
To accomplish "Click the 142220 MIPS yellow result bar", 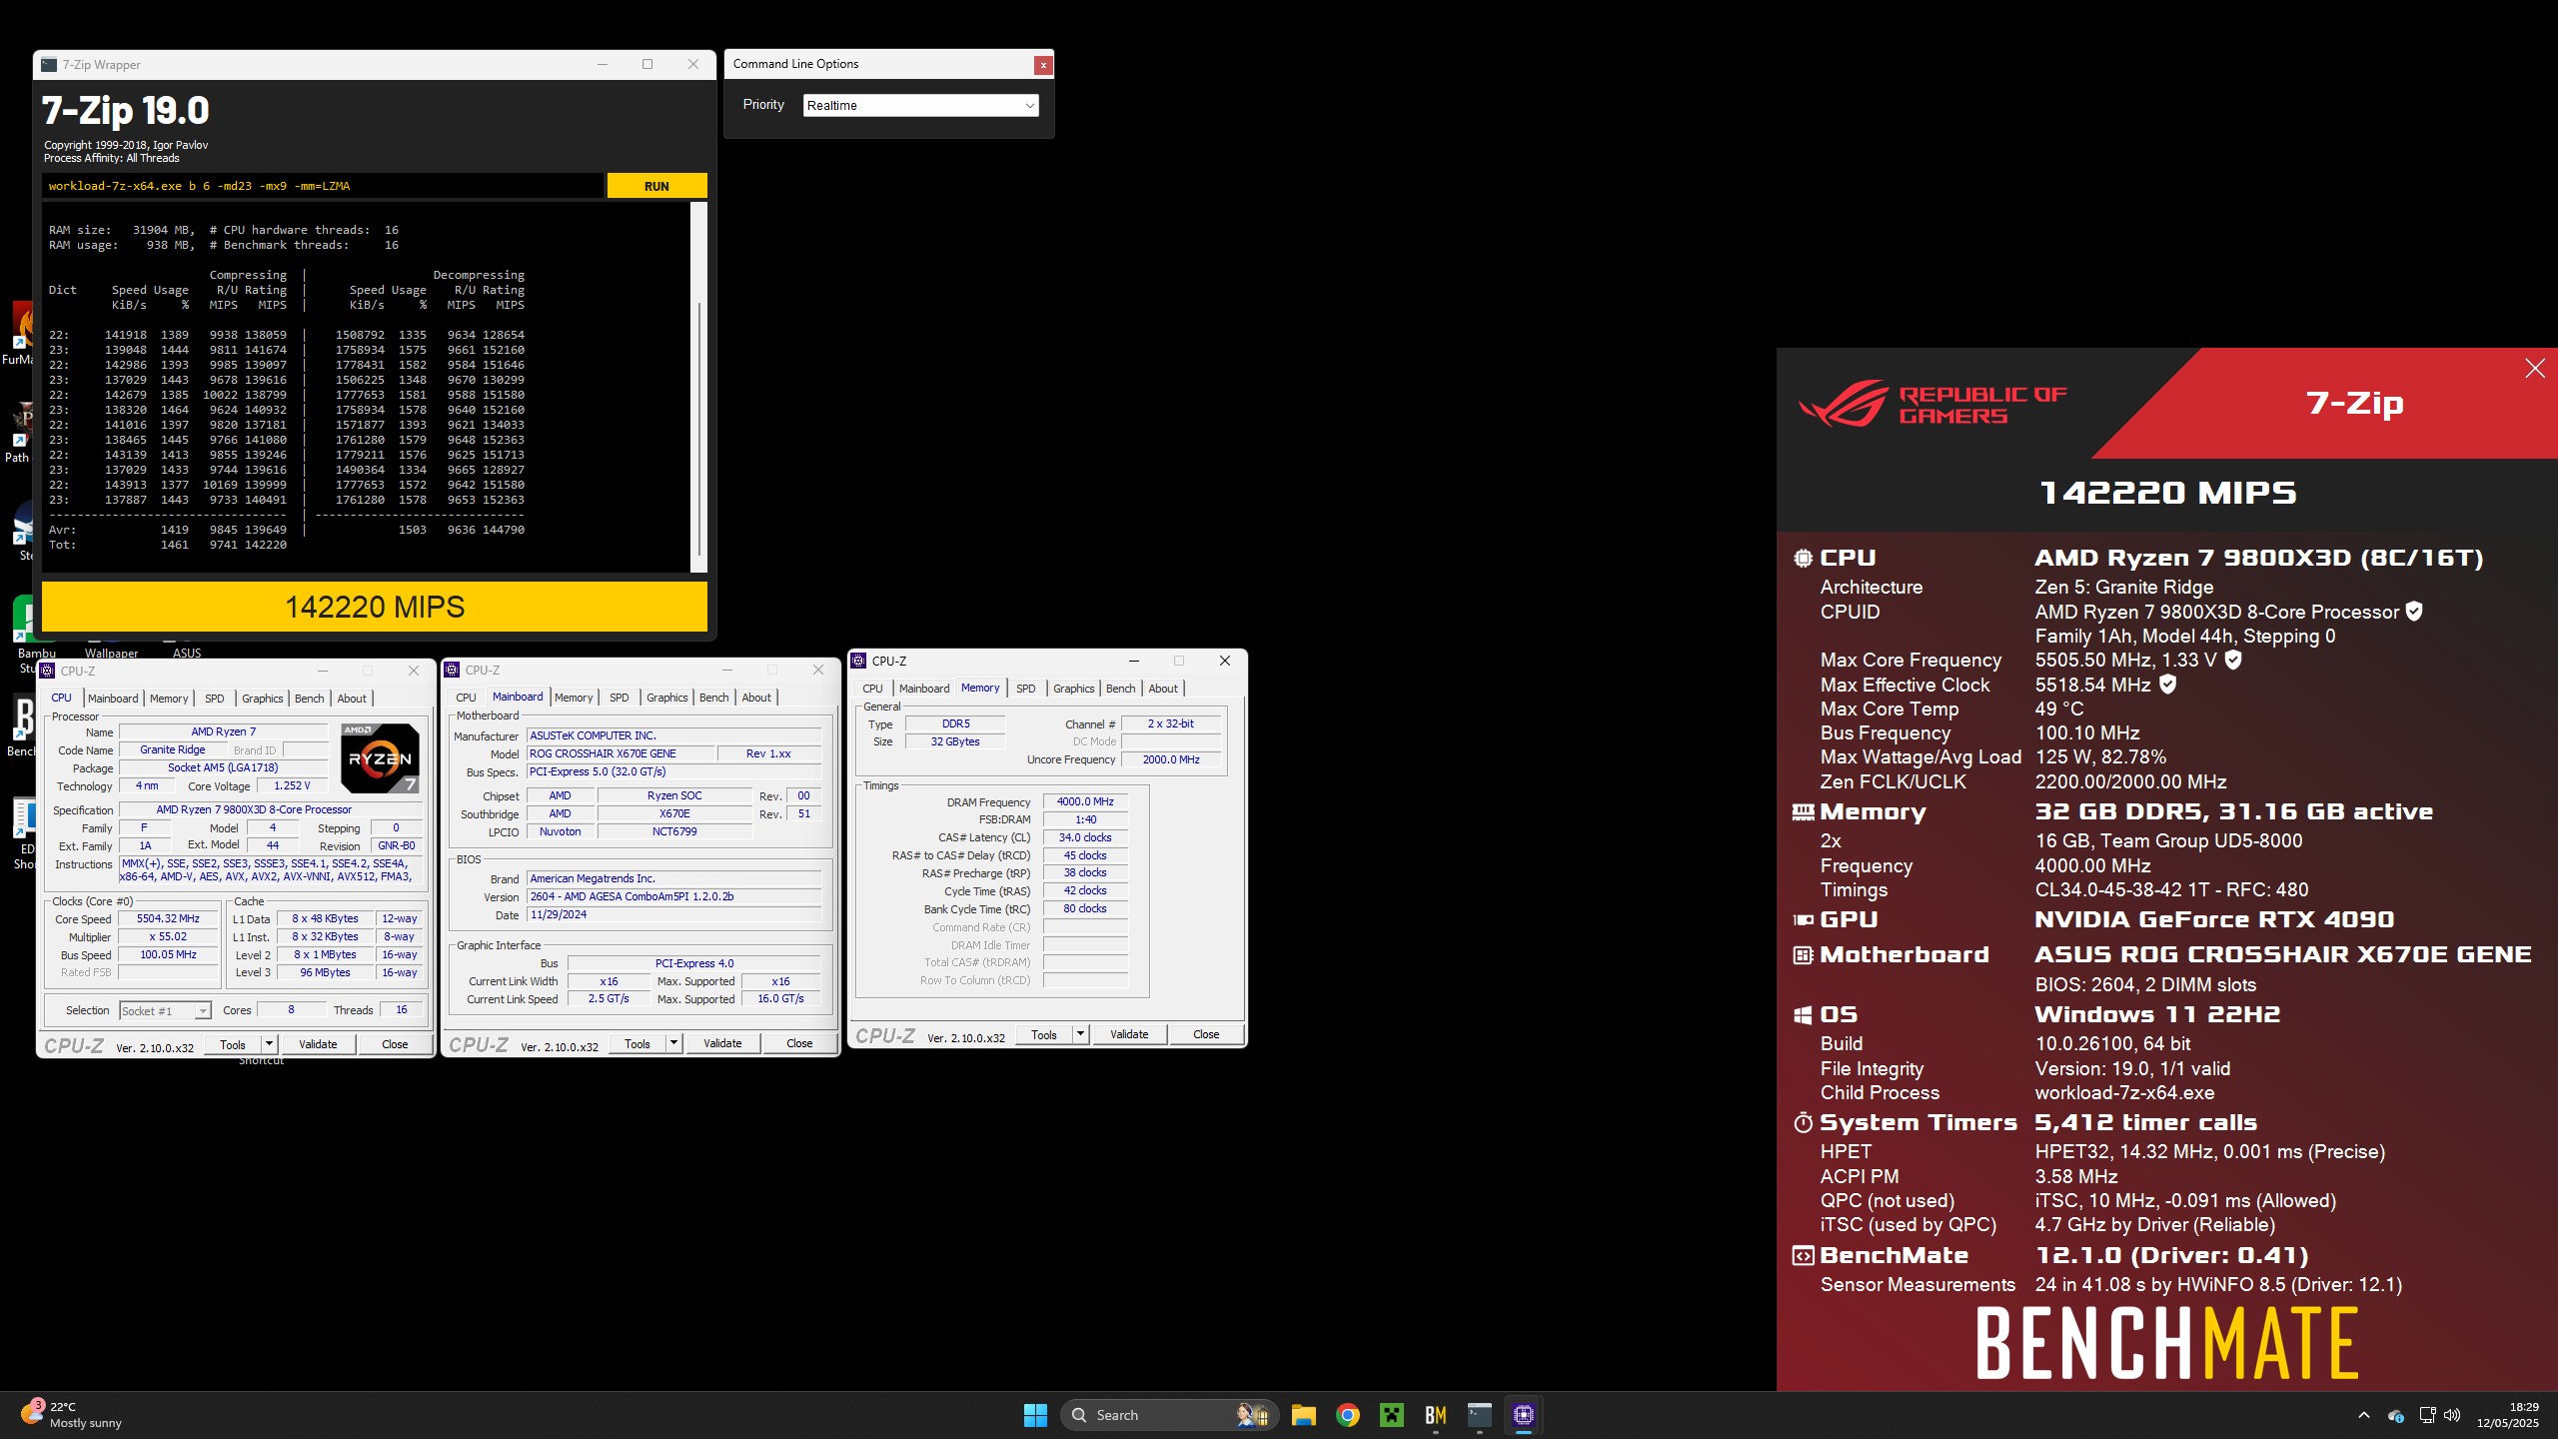I will click(x=375, y=608).
